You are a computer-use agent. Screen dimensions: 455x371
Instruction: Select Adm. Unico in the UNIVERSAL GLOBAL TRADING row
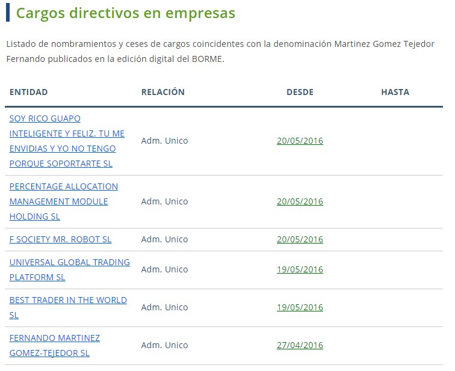tap(164, 269)
